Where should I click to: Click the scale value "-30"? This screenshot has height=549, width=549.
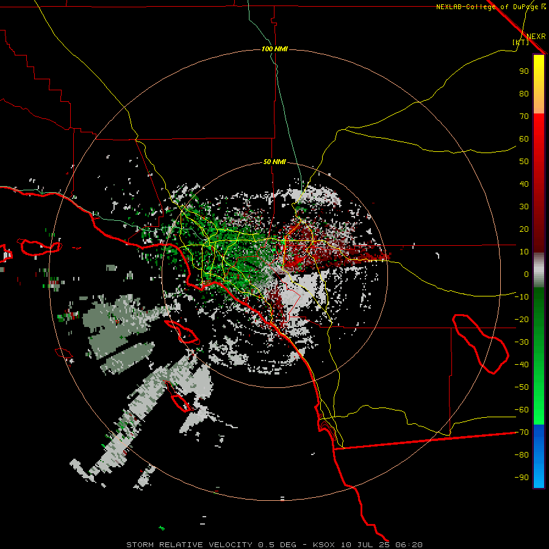522,342
